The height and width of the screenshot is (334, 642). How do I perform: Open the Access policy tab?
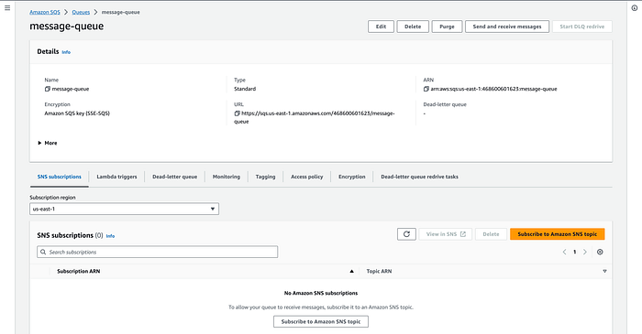point(306,177)
